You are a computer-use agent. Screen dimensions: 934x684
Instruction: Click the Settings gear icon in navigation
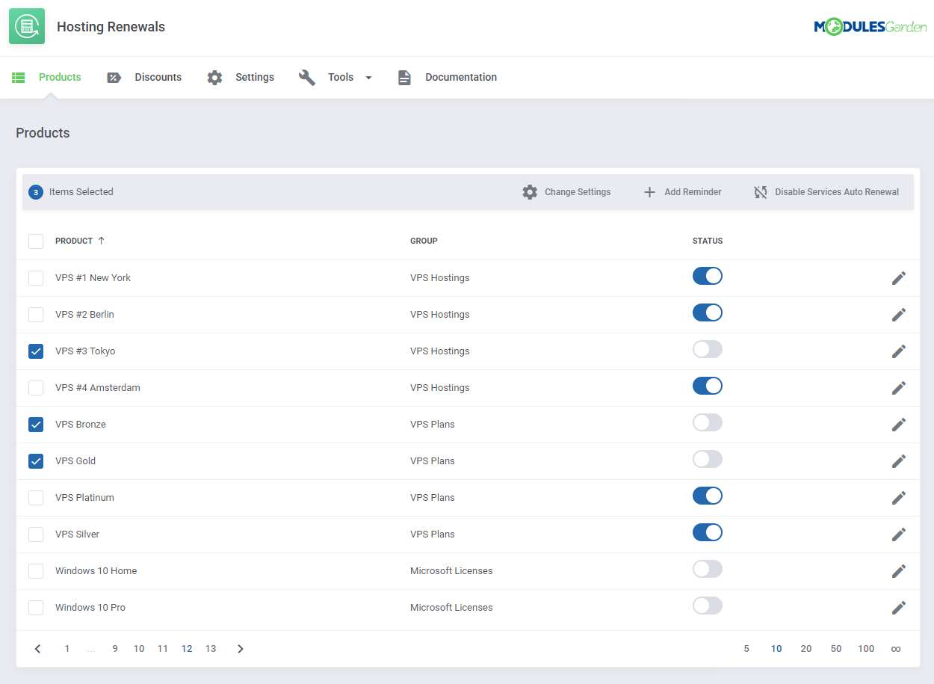(x=215, y=77)
